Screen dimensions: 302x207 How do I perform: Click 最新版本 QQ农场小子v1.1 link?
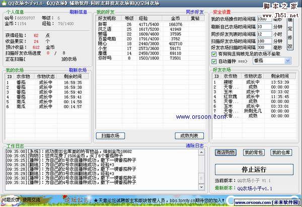[x=255, y=188]
